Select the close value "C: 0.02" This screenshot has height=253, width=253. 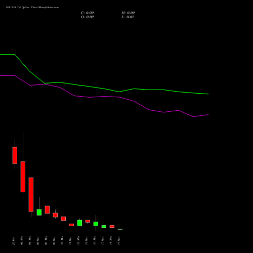(88, 13)
